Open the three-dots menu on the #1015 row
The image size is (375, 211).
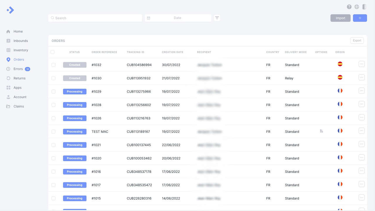coord(362,197)
